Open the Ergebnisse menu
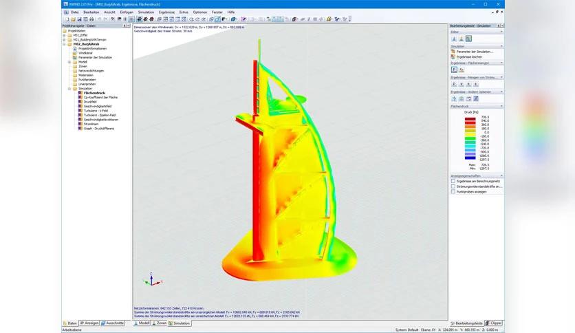This screenshot has width=575, height=333. pos(166,12)
